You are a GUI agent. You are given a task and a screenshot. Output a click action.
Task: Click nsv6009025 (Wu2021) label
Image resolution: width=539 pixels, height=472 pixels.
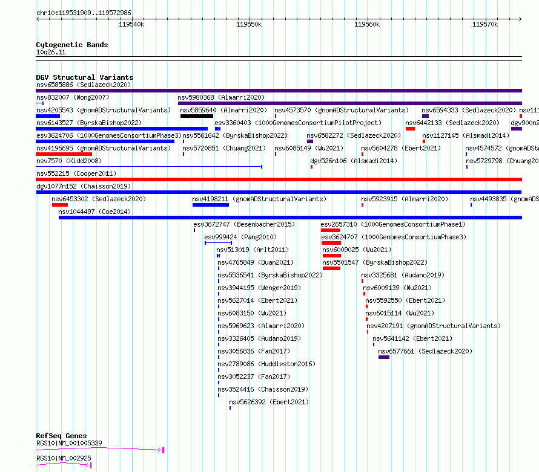357,250
